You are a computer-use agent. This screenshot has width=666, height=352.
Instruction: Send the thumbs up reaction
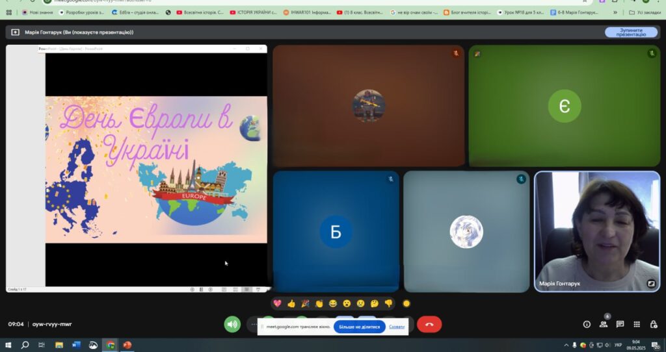[291, 303]
